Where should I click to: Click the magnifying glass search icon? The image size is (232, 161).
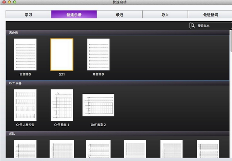(193, 26)
